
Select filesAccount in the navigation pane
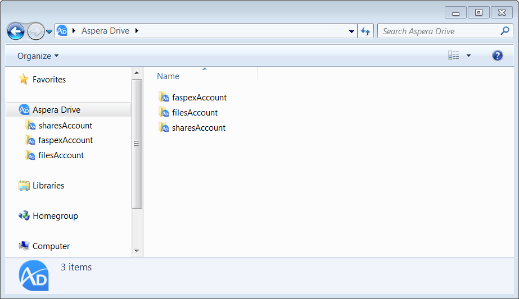(61, 155)
